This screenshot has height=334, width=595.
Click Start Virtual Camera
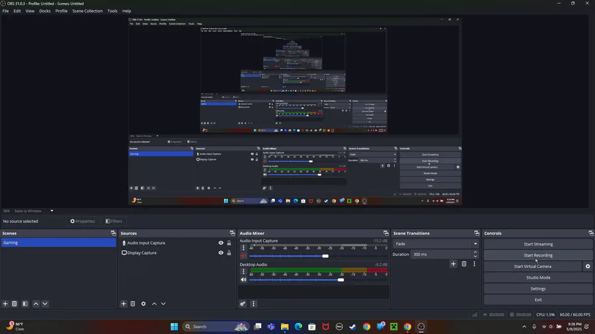(x=532, y=266)
